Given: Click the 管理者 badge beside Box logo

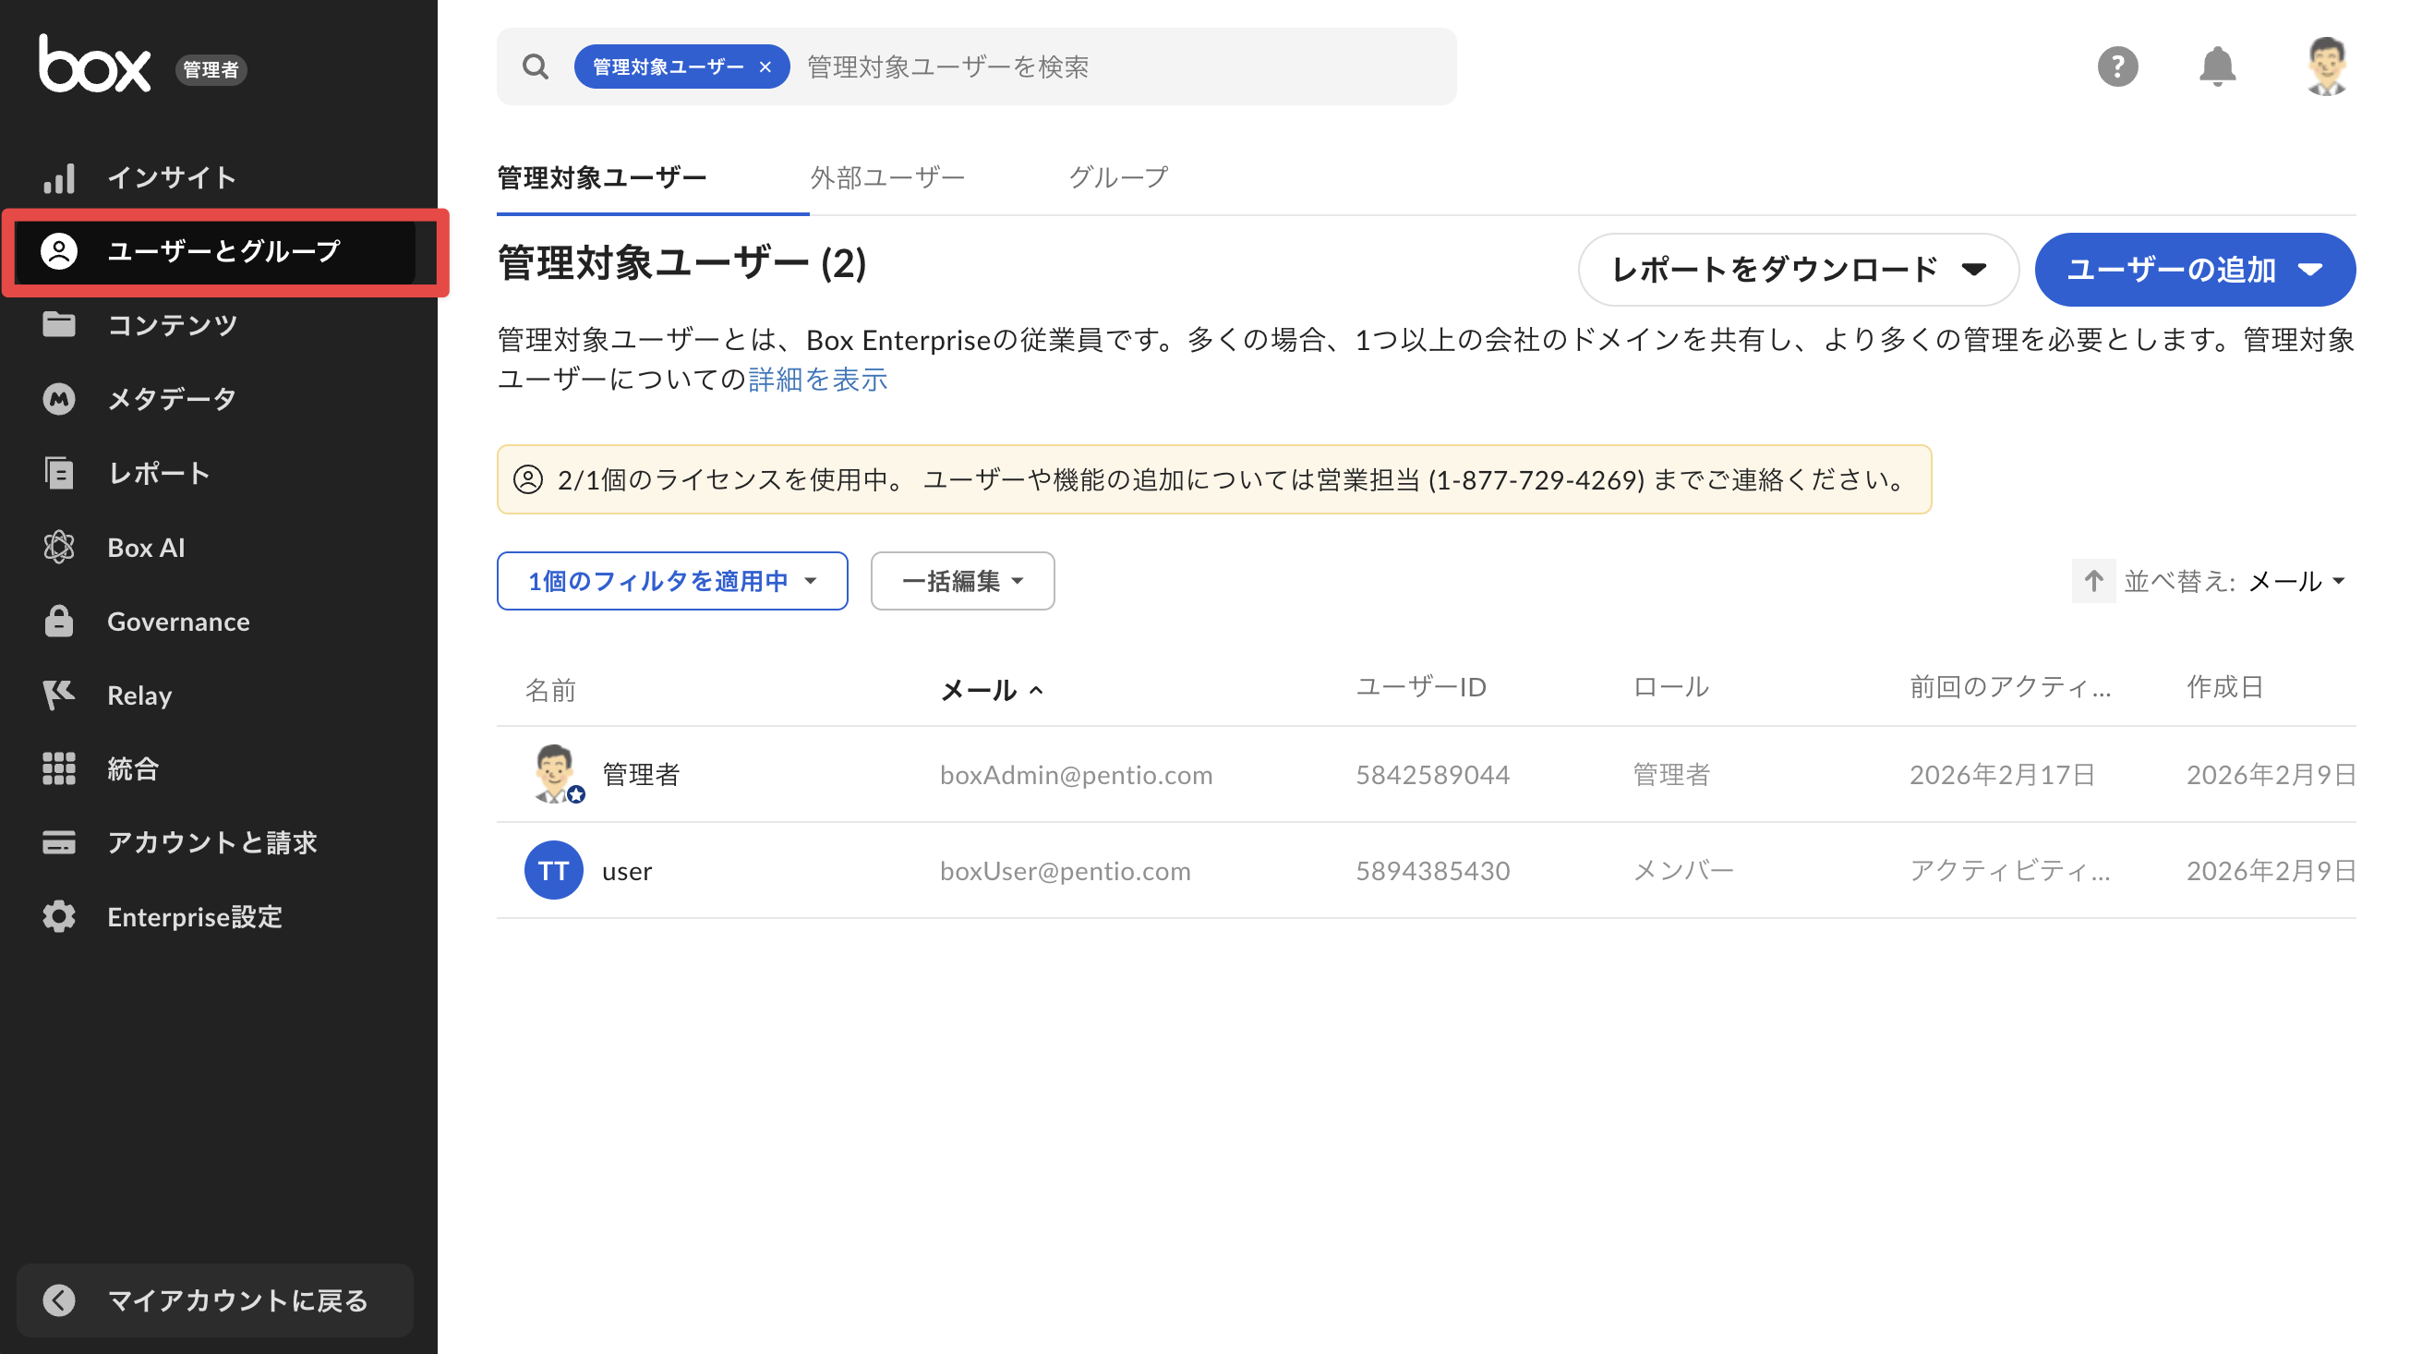Looking at the screenshot, I should tap(211, 69).
